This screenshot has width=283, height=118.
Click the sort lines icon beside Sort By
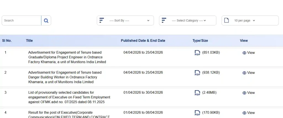[102, 20]
